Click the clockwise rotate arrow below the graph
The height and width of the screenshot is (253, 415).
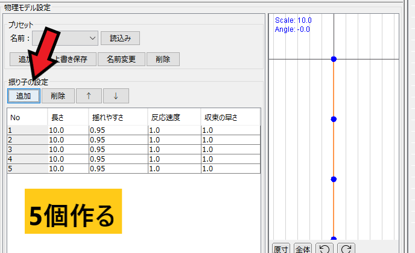click(345, 248)
